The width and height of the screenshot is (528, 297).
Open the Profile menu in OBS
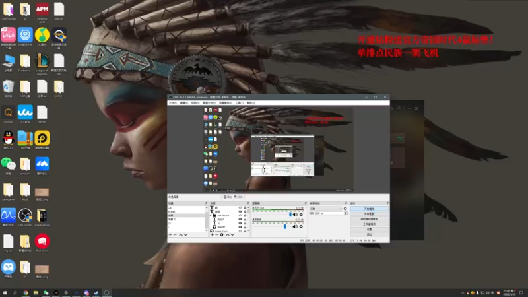(209, 103)
